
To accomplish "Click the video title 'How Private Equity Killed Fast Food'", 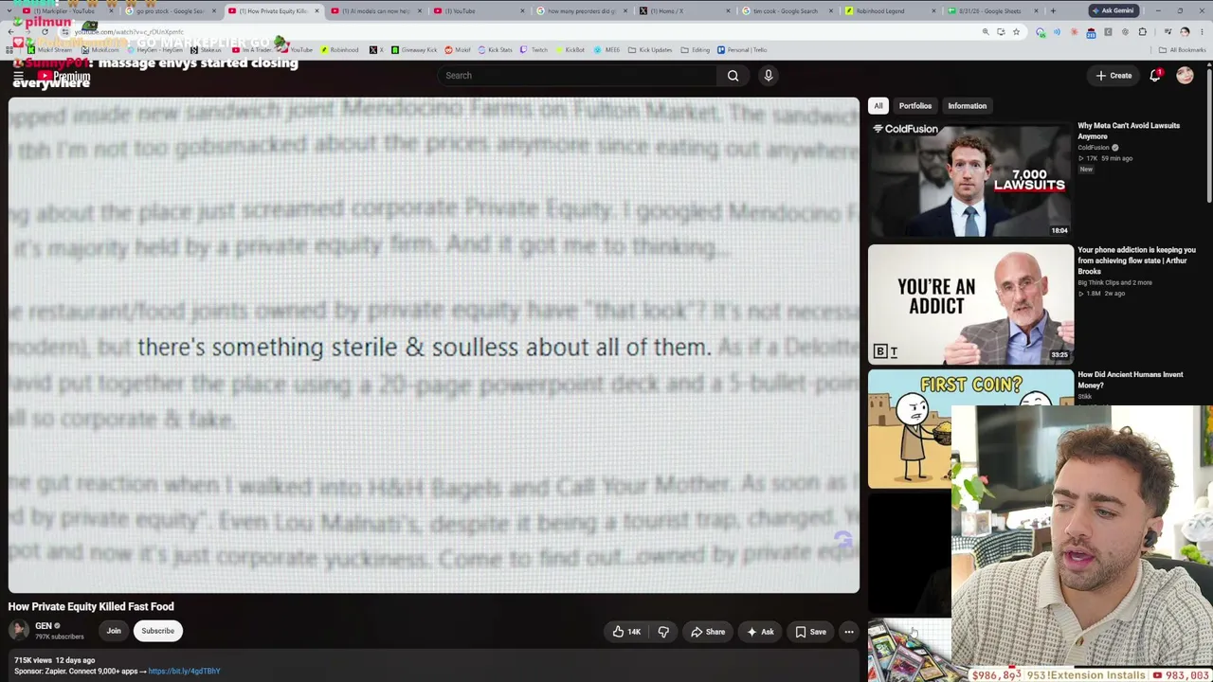I will [91, 606].
